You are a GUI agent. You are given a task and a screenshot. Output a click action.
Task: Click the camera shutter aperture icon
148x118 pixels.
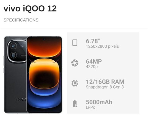(x=75, y=63)
